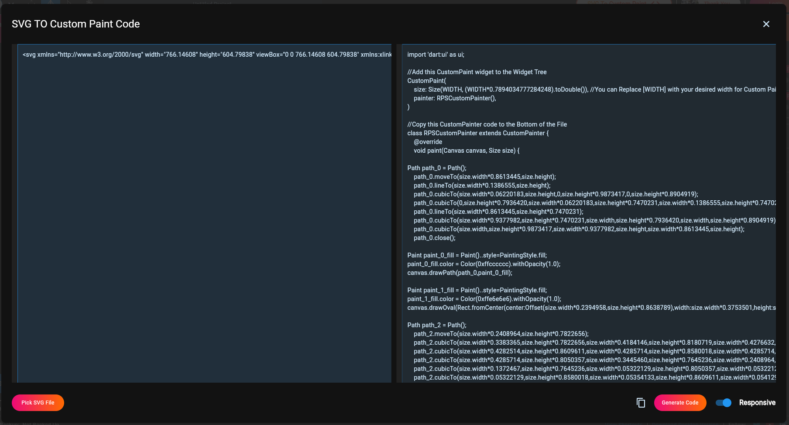Click the 'Responsive' label text
The height and width of the screenshot is (425, 789).
pos(757,403)
